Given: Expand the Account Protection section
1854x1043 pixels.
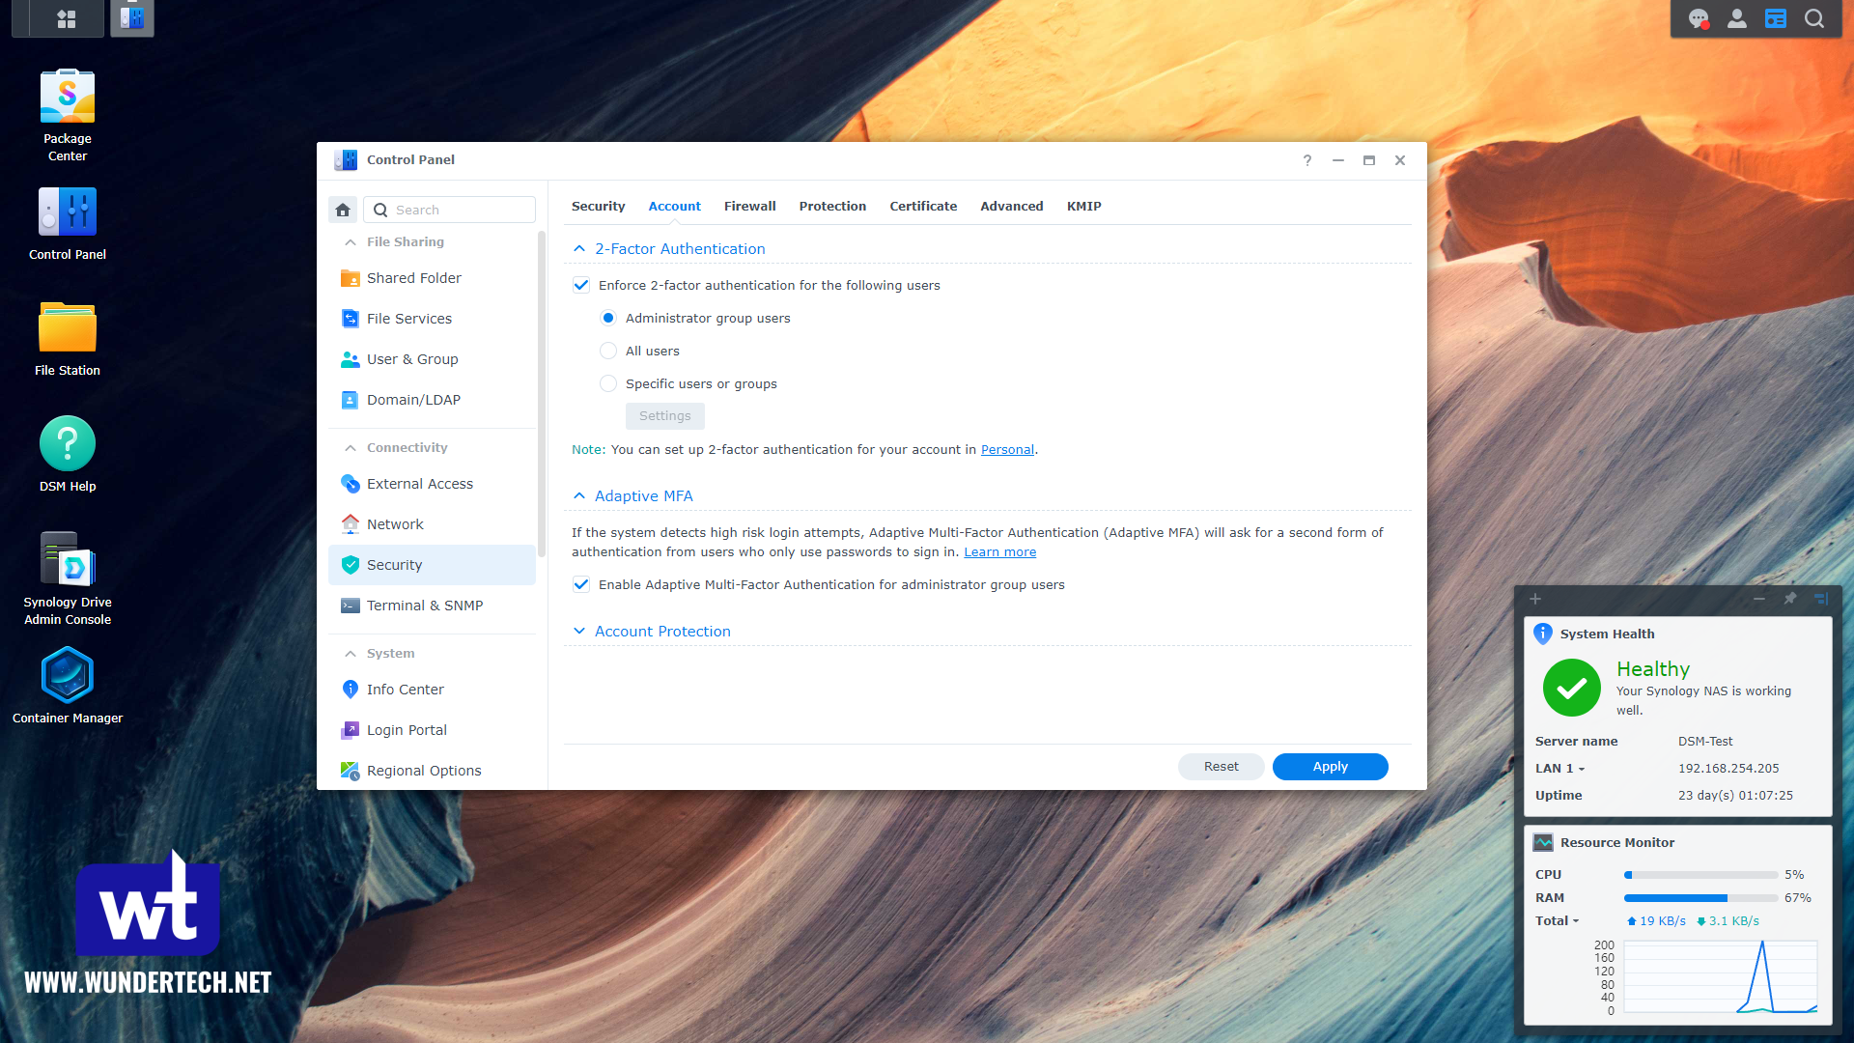Looking at the screenshot, I should coord(662,631).
